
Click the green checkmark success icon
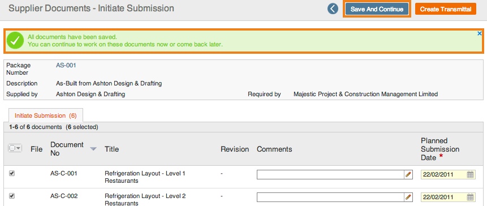(15, 40)
